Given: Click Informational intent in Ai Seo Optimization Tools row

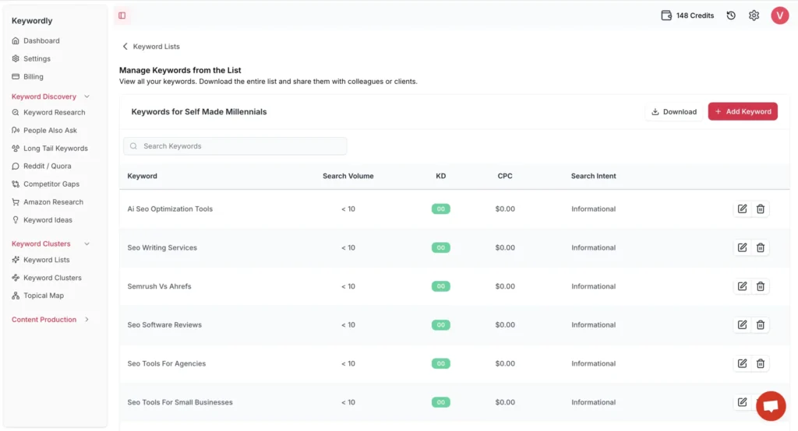Looking at the screenshot, I should click(x=593, y=209).
